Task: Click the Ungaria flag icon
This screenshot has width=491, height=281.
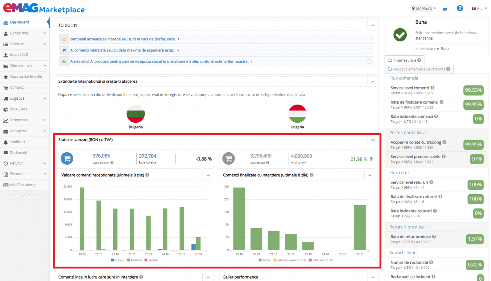Action: [297, 114]
